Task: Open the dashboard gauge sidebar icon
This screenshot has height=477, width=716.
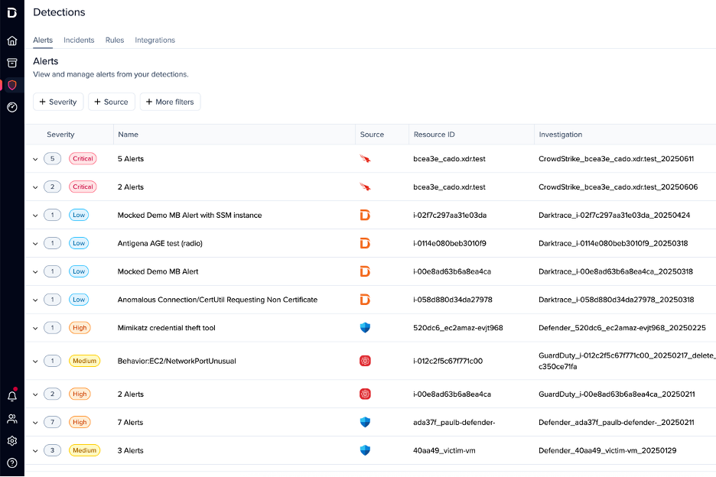Action: click(11, 107)
